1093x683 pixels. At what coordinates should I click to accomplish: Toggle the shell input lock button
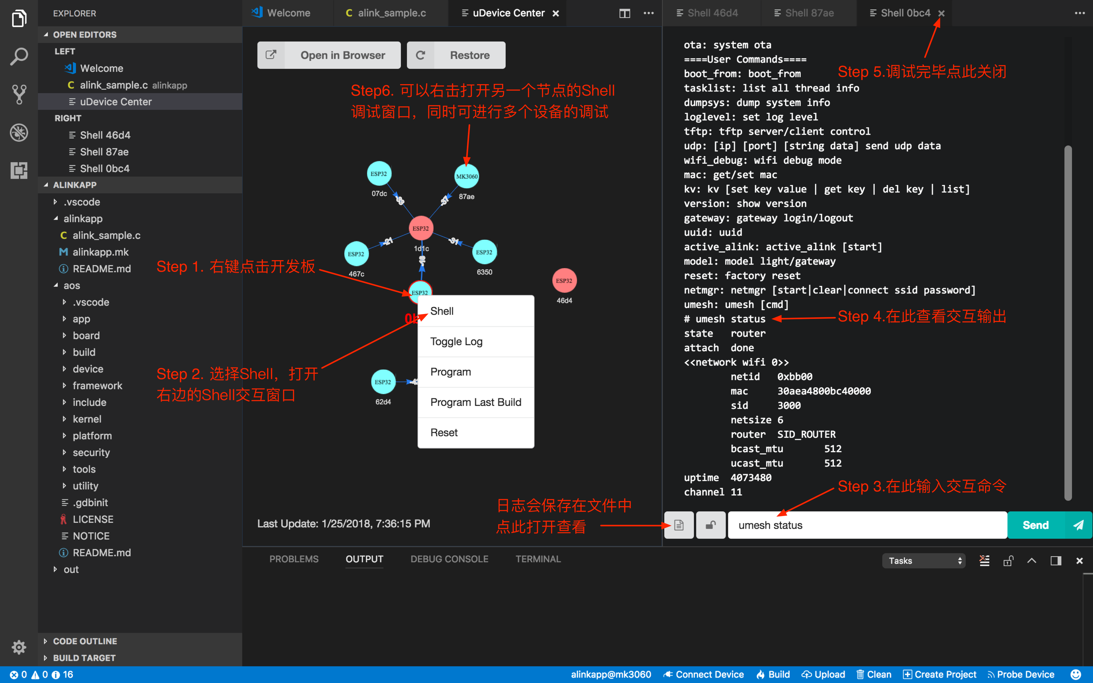pos(711,525)
